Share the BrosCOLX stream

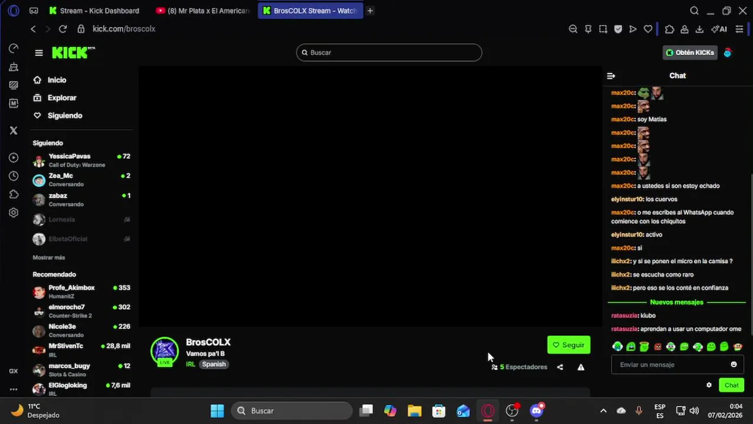560,367
